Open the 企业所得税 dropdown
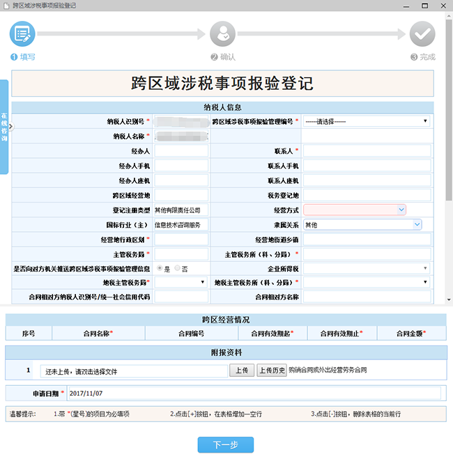Screen dimensions: 453x459 click(x=367, y=268)
